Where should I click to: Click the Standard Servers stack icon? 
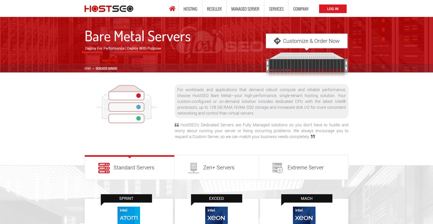pyautogui.click(x=104, y=168)
